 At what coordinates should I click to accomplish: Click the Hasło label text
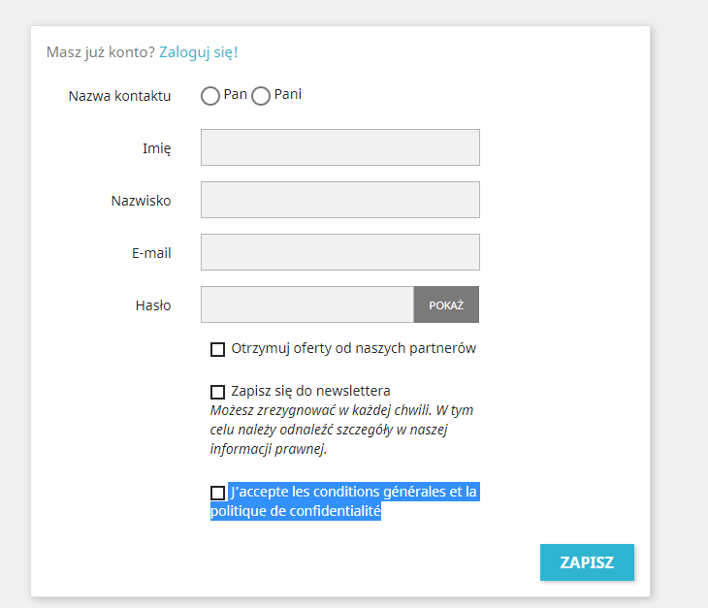[153, 305]
